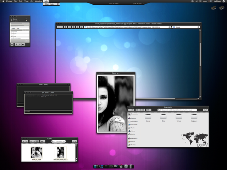
Task: Switch Downloads window to icon view
Action: point(138,110)
